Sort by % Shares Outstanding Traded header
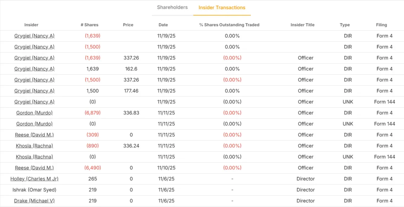 coord(229,25)
